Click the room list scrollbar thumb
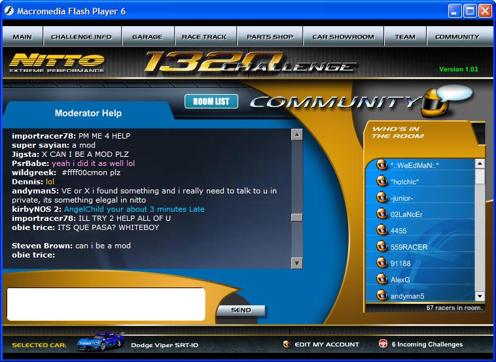 click(x=480, y=176)
